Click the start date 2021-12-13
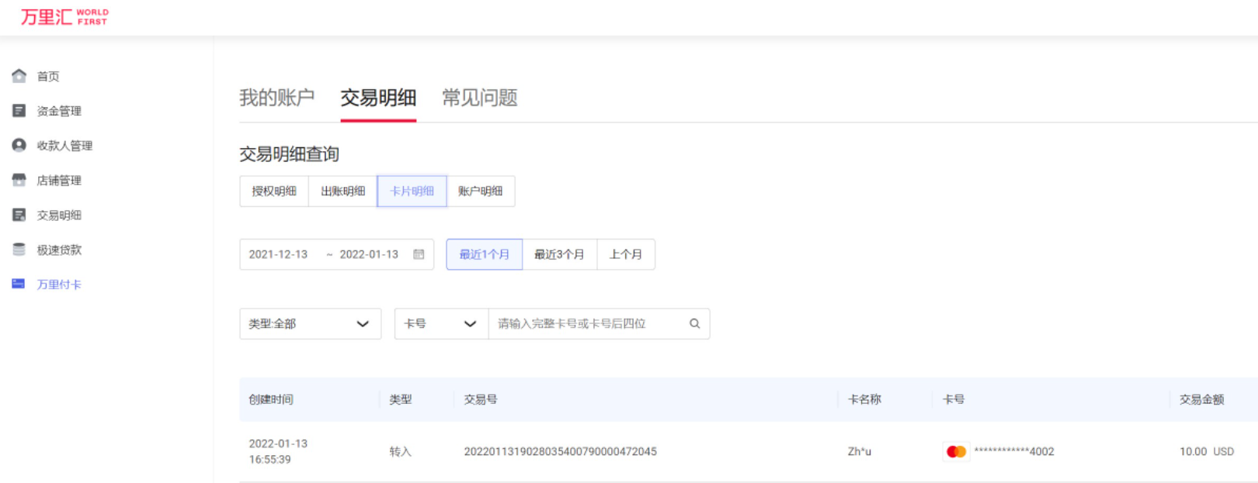 278,254
